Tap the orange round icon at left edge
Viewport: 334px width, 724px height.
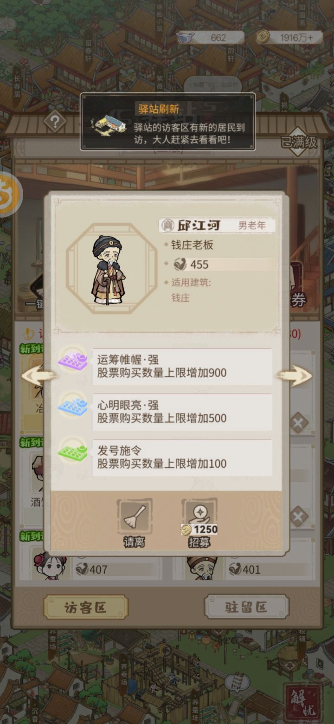coord(8,194)
